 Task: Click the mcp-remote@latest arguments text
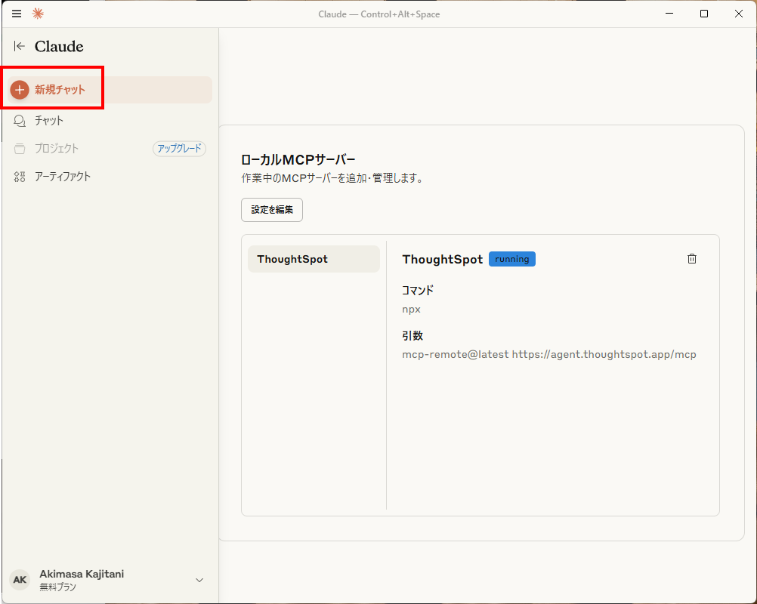pos(549,355)
